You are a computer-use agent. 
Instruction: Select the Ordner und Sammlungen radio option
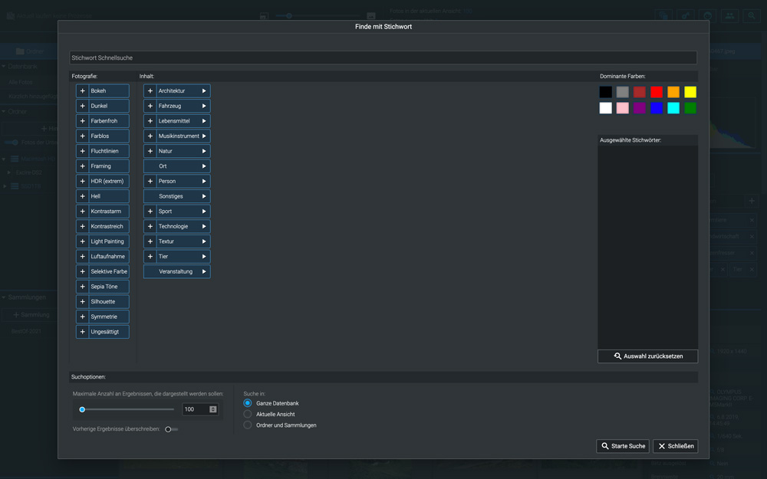coord(248,425)
